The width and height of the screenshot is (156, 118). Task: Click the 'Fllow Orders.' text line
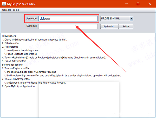(9, 36)
